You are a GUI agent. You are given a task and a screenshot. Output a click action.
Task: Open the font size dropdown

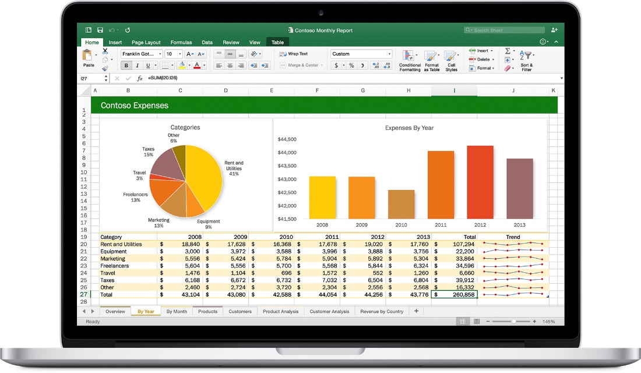tap(174, 54)
